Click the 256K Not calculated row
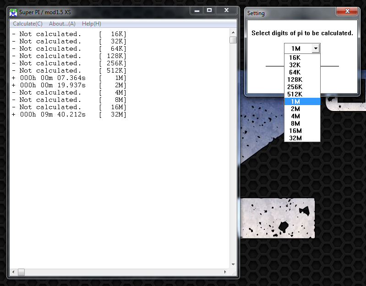This screenshot has height=286, width=366. (x=69, y=63)
